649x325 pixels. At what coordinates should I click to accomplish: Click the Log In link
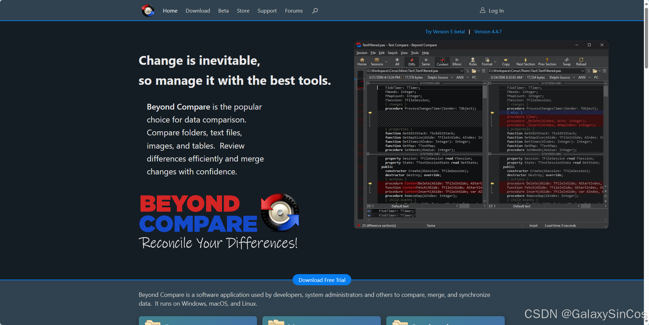point(496,11)
